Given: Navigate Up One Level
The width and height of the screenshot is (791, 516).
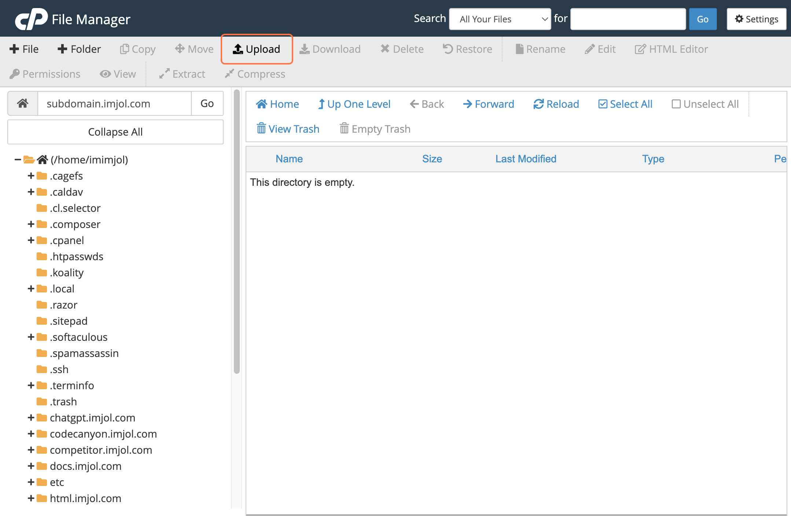Looking at the screenshot, I should 354,104.
